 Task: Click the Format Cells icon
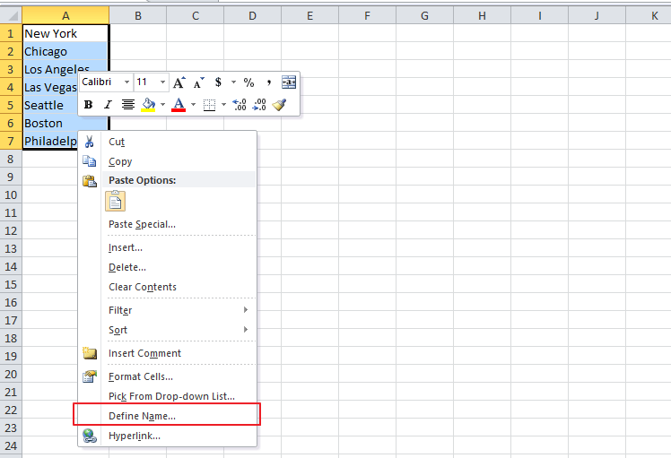coord(90,376)
